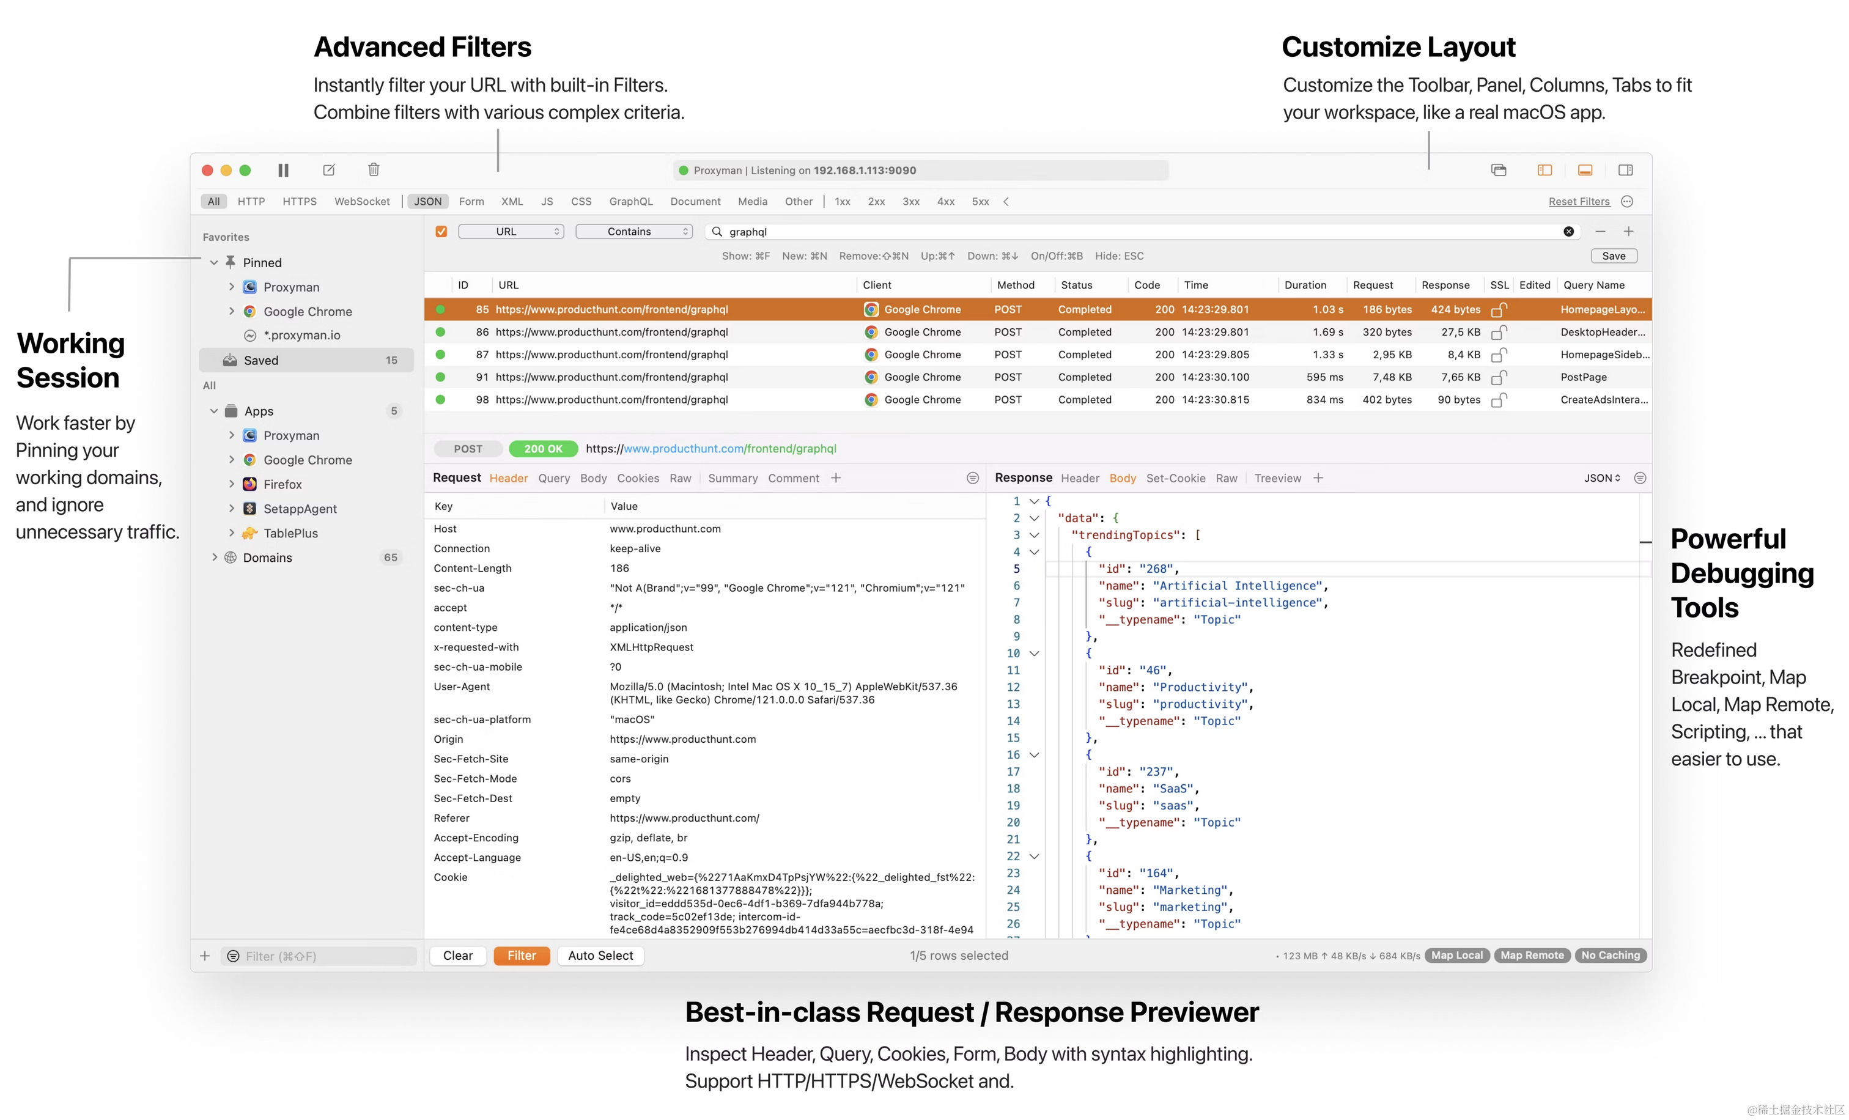This screenshot has height=1120, width=1849.
Task: Toggle the right panel layout icon
Action: 1625,171
